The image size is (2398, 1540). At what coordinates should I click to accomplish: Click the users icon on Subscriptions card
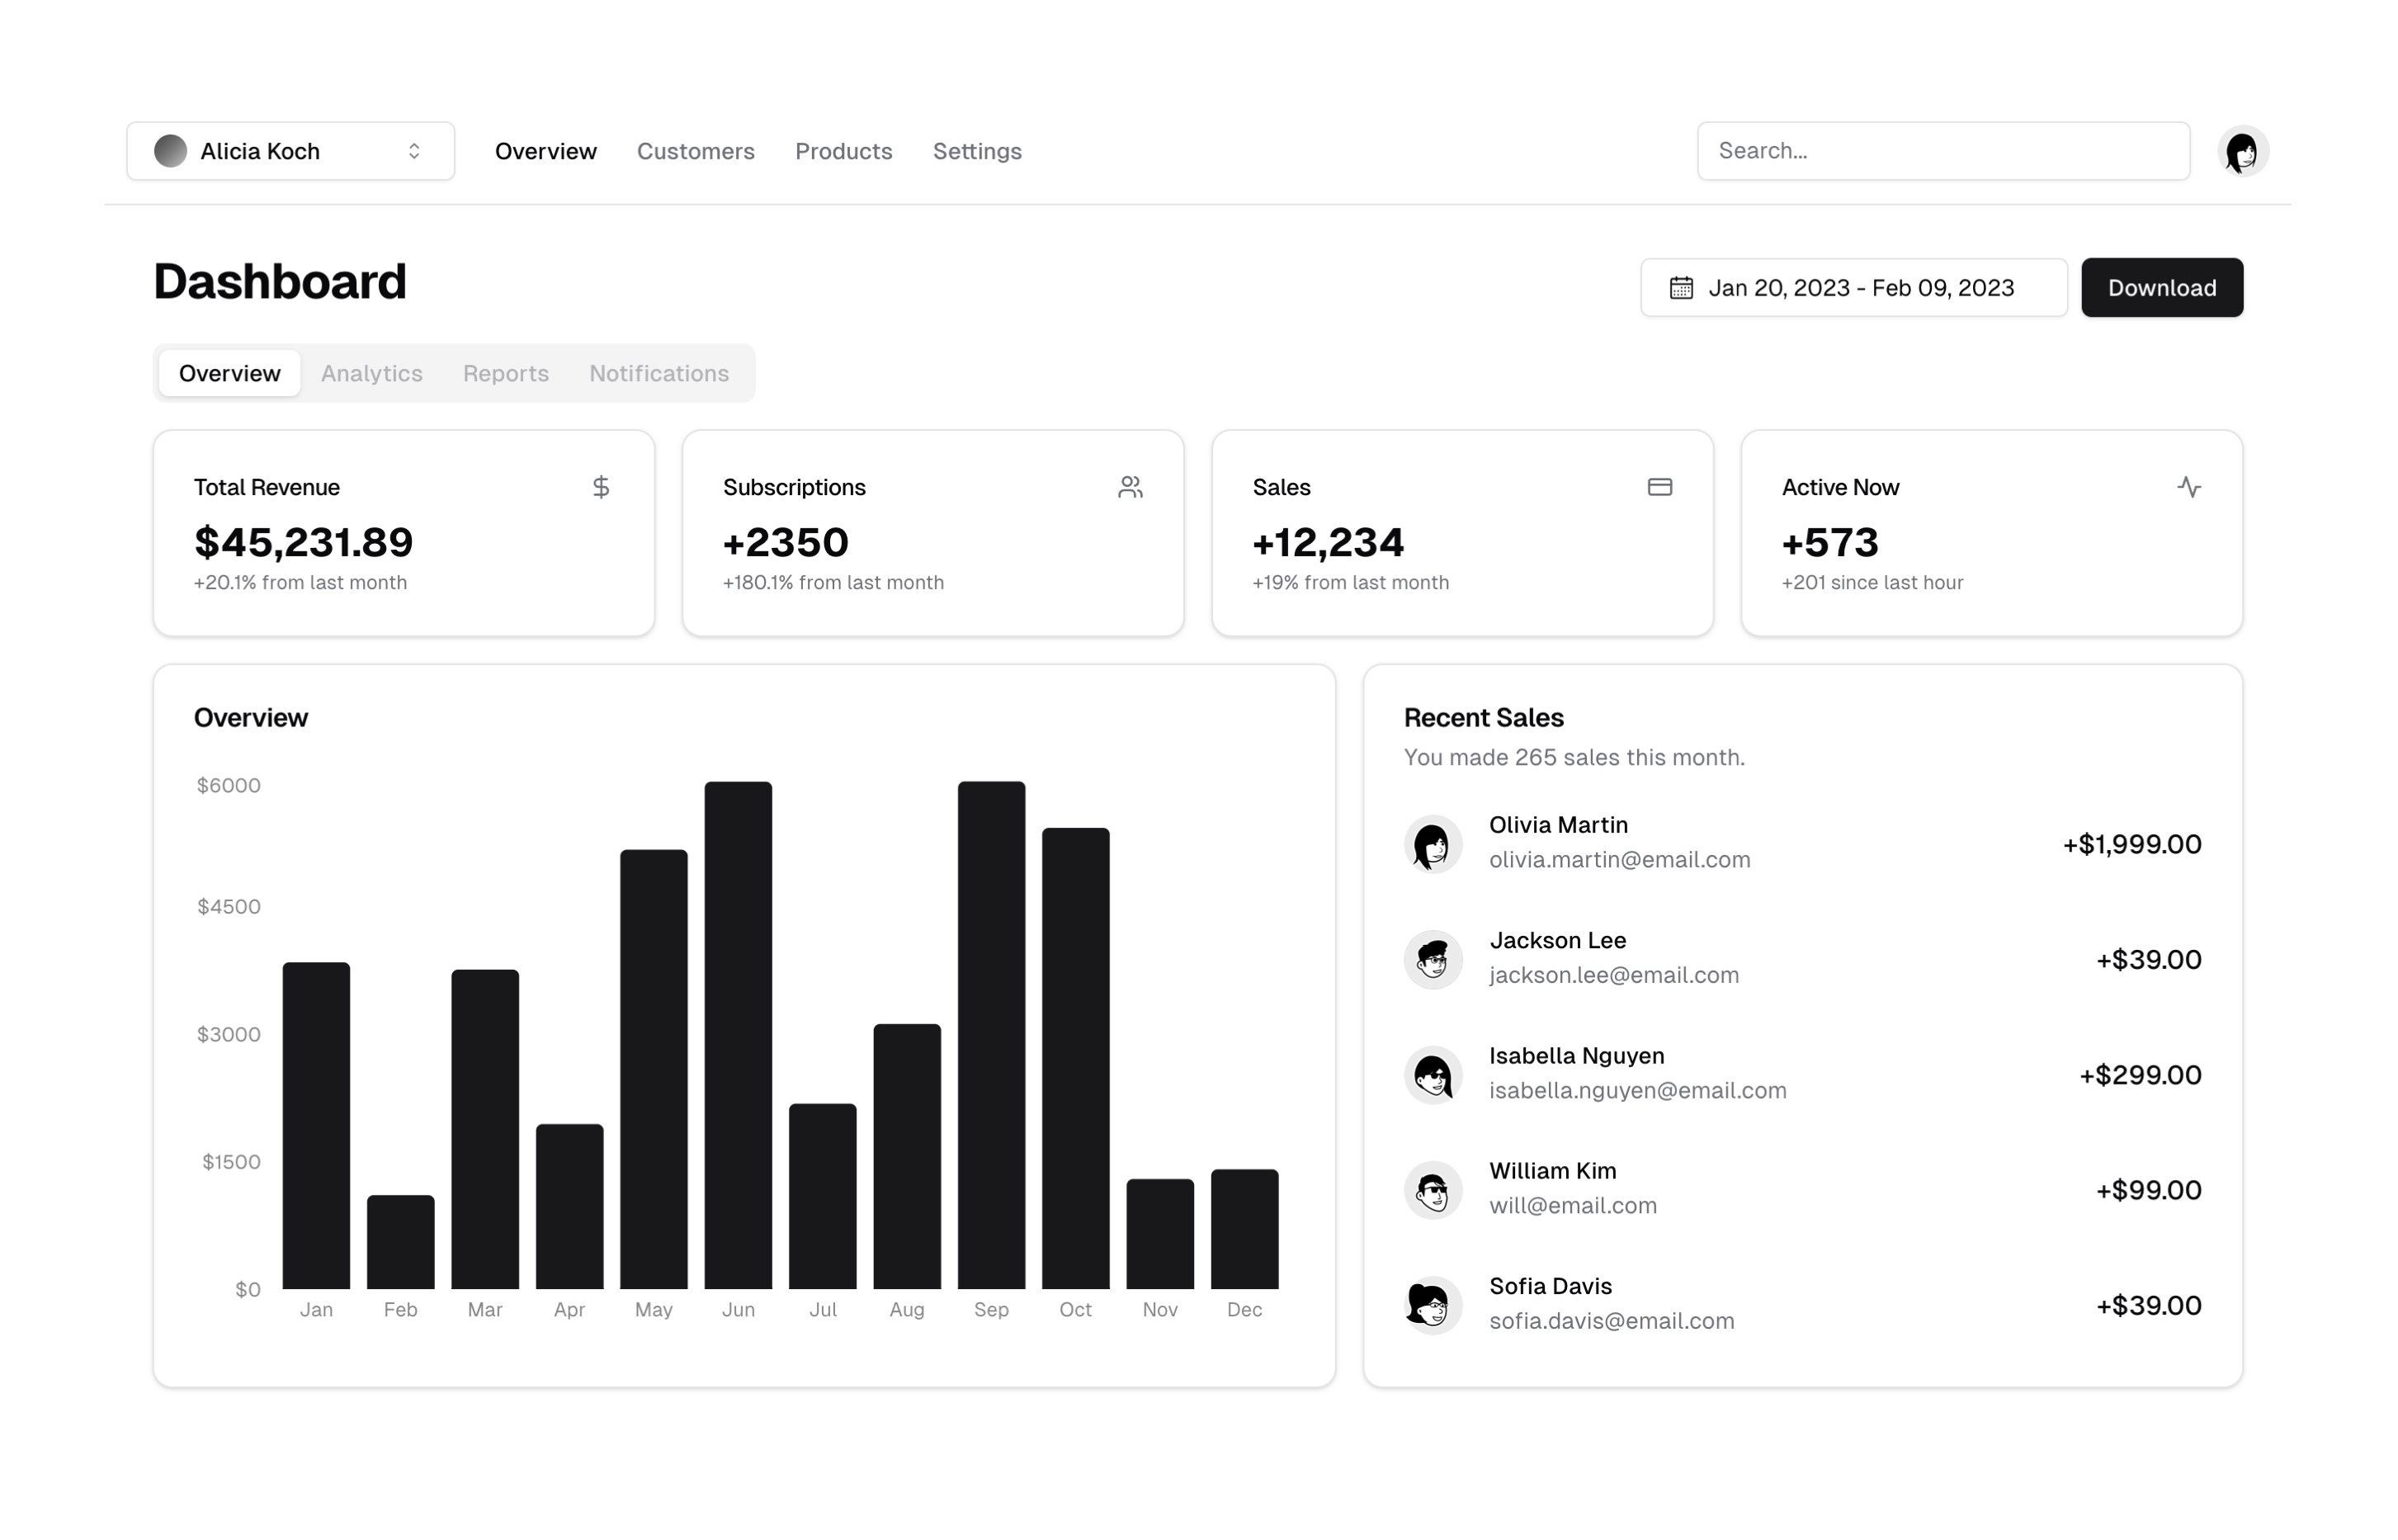(x=1131, y=487)
